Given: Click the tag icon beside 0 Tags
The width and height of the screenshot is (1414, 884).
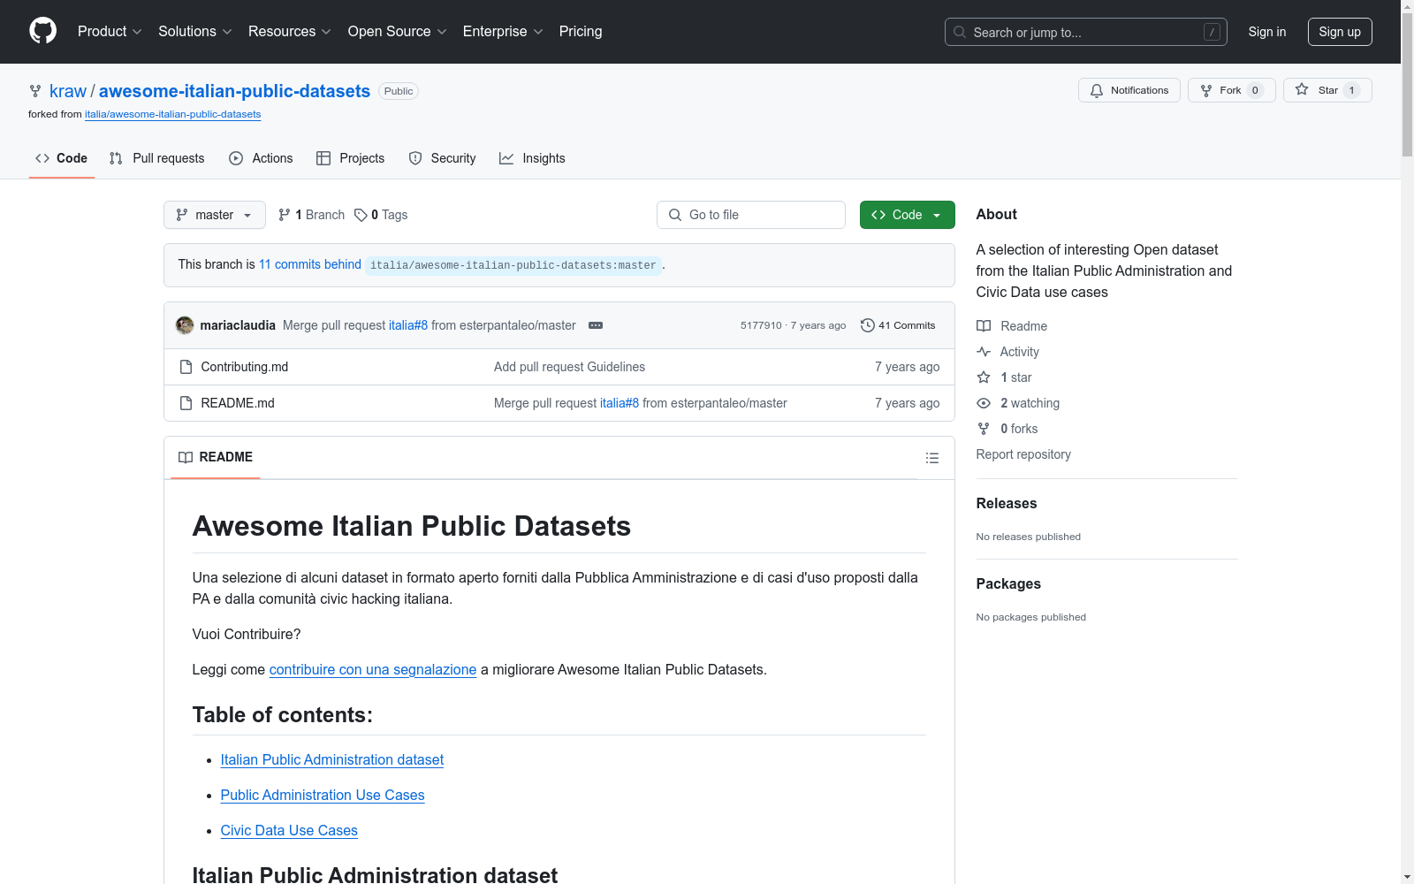Looking at the screenshot, I should point(361,215).
